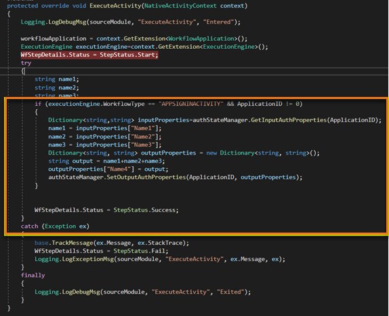This screenshot has width=389, height=316.
Task: Click the name1+name2+name3 concatenation expression
Action: click(132, 161)
